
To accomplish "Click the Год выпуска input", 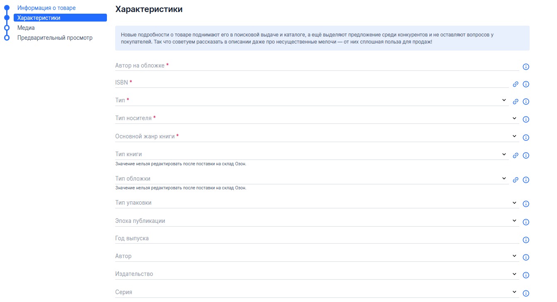I will (x=317, y=238).
